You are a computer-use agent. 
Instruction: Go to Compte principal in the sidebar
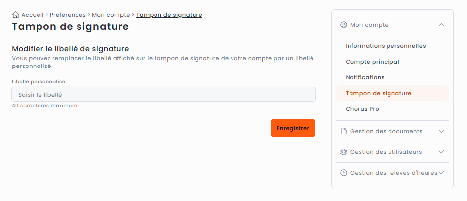tap(372, 62)
